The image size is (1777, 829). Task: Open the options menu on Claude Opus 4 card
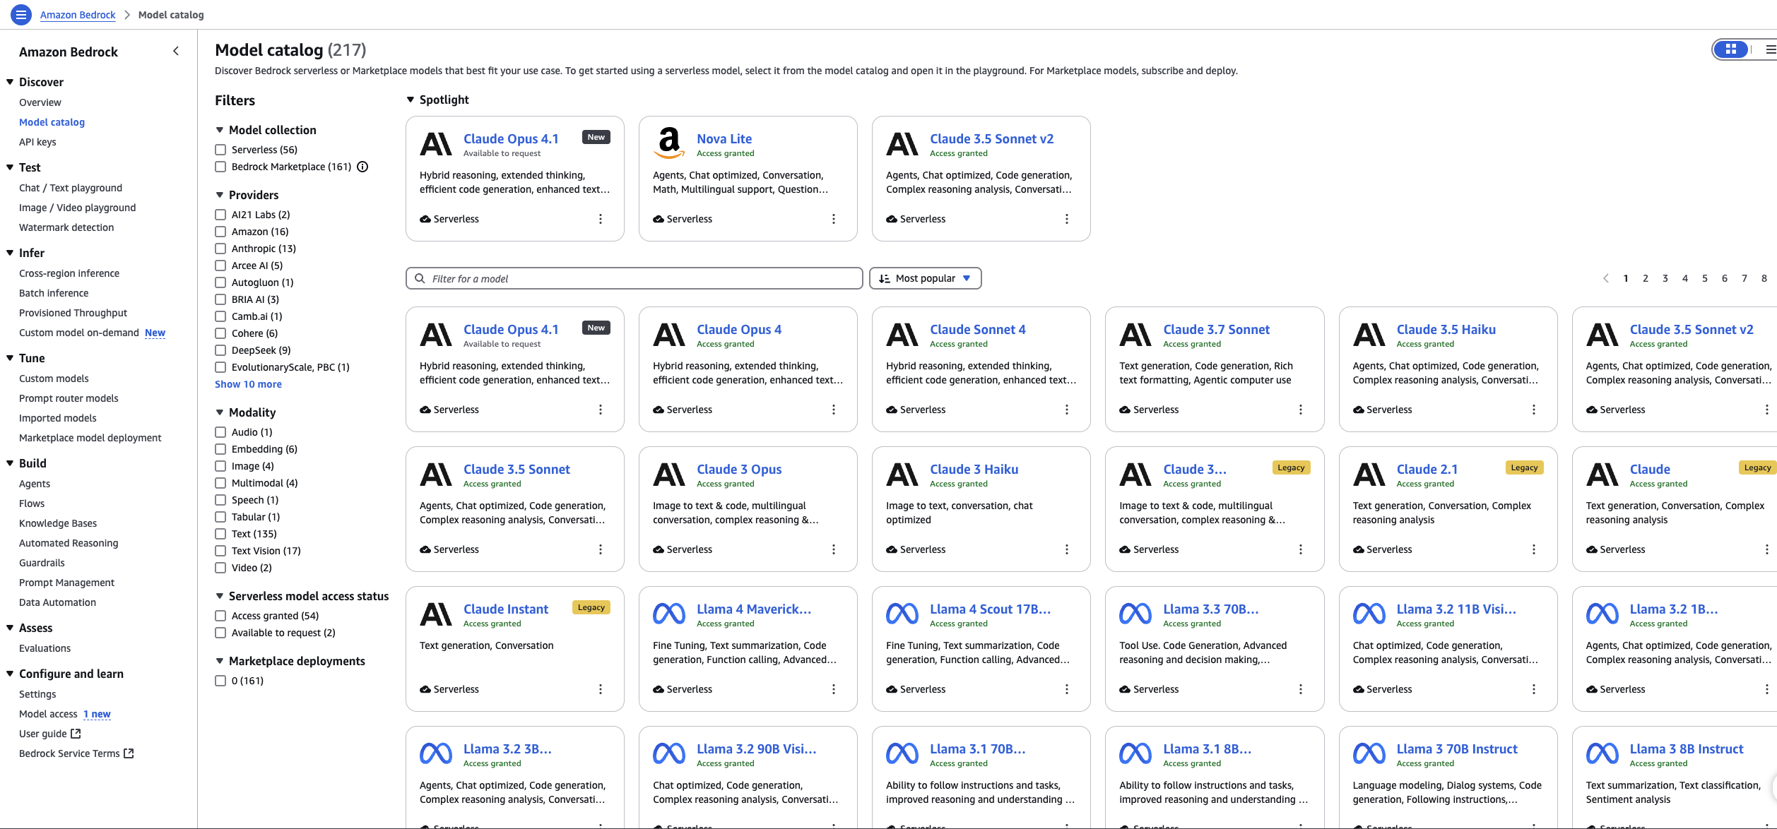coord(834,410)
